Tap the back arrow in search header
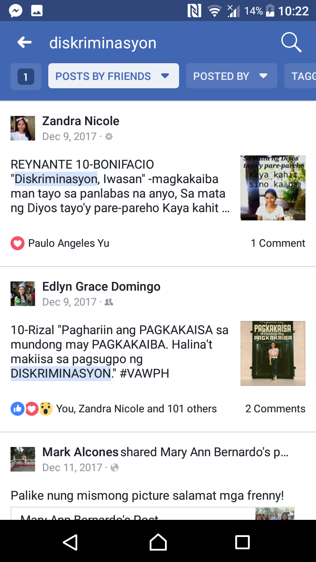Image resolution: width=316 pixels, height=562 pixels. click(25, 43)
